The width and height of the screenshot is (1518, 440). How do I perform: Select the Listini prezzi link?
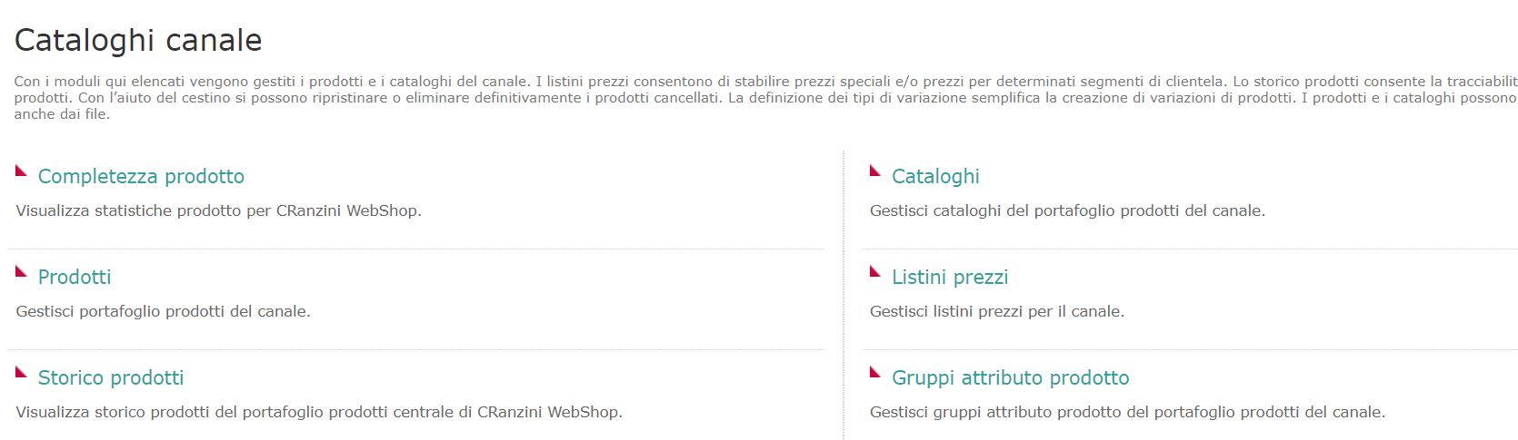click(950, 277)
